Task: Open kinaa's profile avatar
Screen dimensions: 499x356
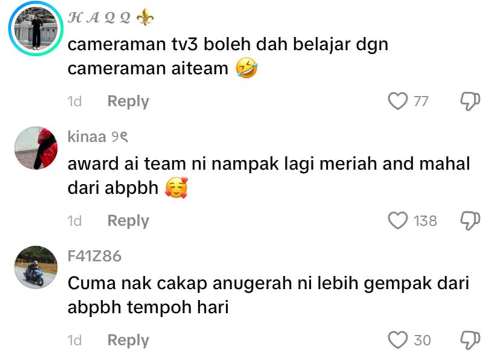Action: tap(36, 148)
